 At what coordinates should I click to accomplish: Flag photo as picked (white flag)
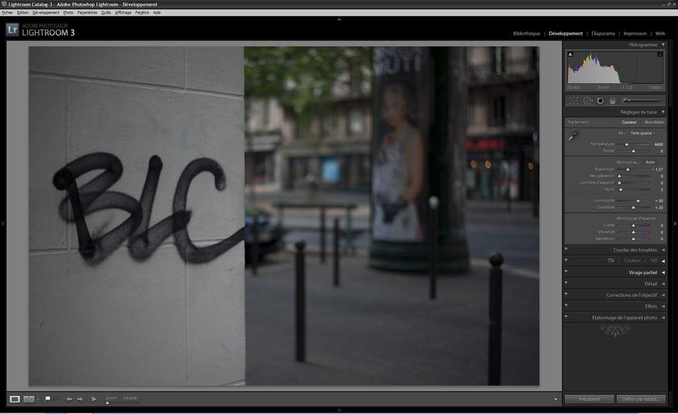(x=48, y=399)
